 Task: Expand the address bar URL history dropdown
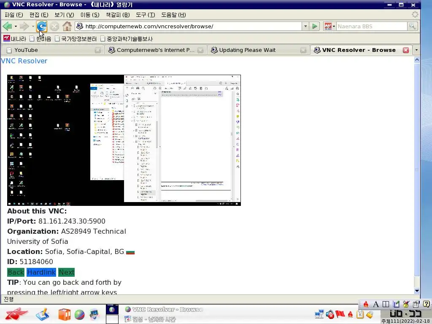click(305, 27)
